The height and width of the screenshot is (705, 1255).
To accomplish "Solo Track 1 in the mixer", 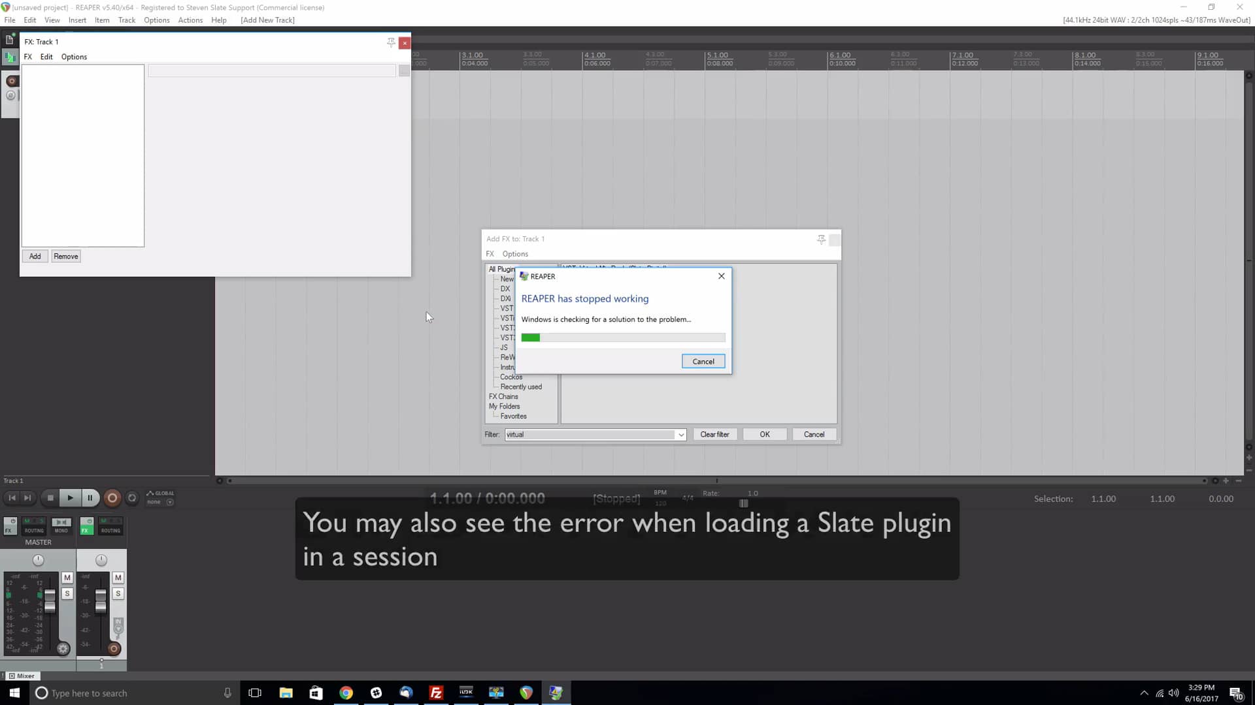I will [118, 594].
